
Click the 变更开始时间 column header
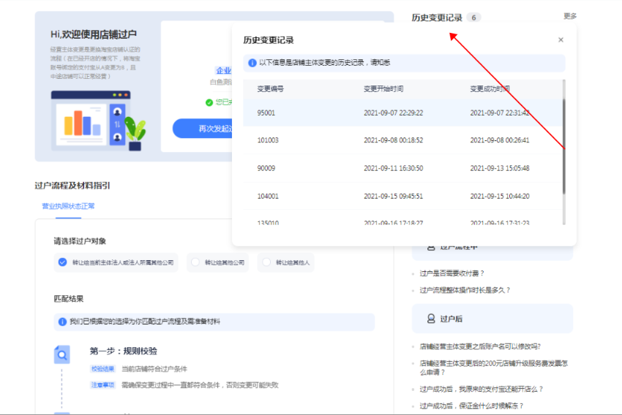pos(383,88)
